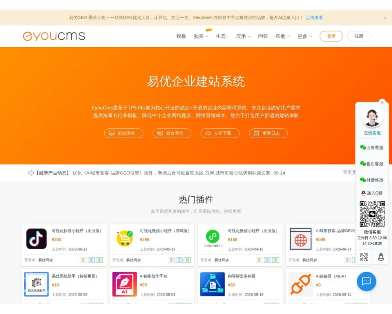Expand the 应用 dropdown menu
Viewport: 392px width, 314px height.
click(x=243, y=37)
